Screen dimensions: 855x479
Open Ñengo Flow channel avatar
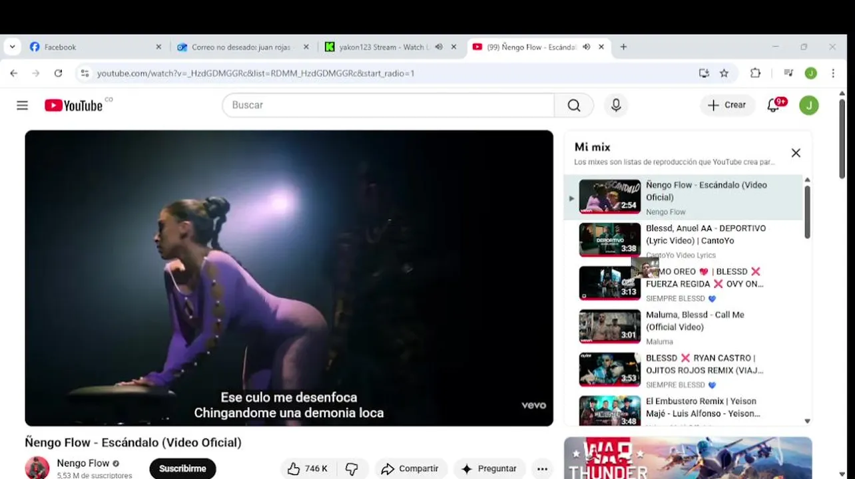pyautogui.click(x=37, y=468)
